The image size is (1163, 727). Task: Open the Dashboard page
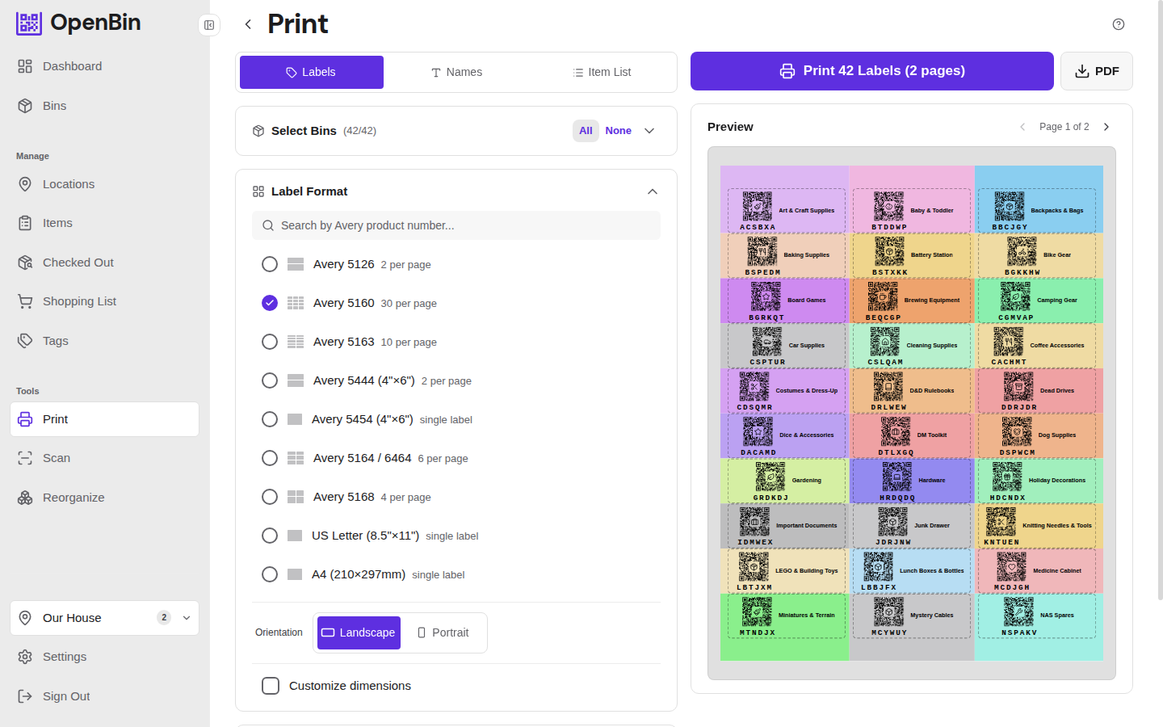tap(105, 66)
